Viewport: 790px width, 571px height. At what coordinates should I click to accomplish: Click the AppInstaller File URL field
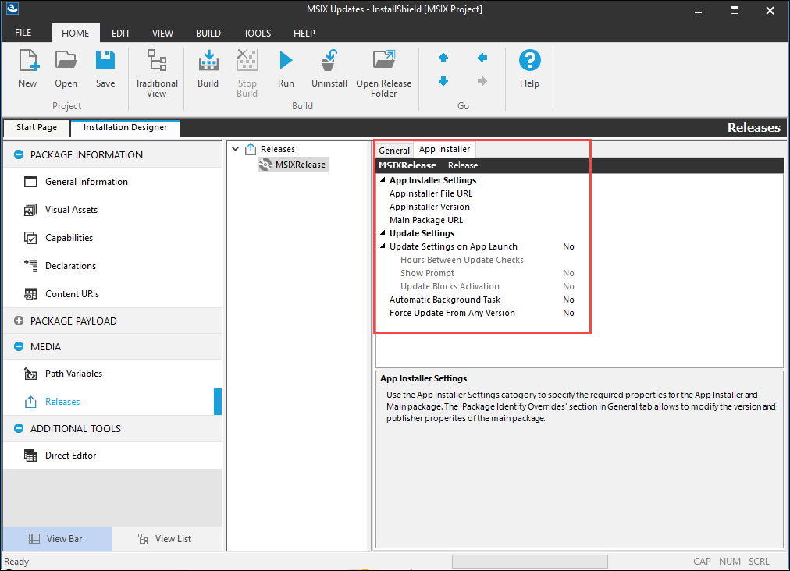point(431,193)
